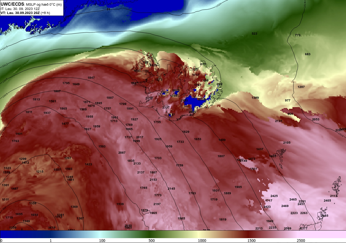Click the map value 2425
346x243 pixels.
click(274, 196)
